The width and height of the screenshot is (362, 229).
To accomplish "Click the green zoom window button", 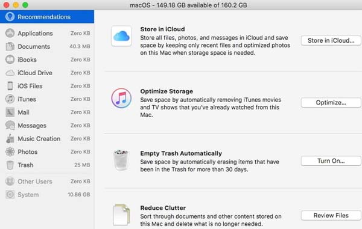I will click(25, 5).
